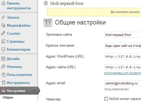Screen dimensions: 141x101
Task: Click the users icon next to Пользователи
Action: pos(4,75)
